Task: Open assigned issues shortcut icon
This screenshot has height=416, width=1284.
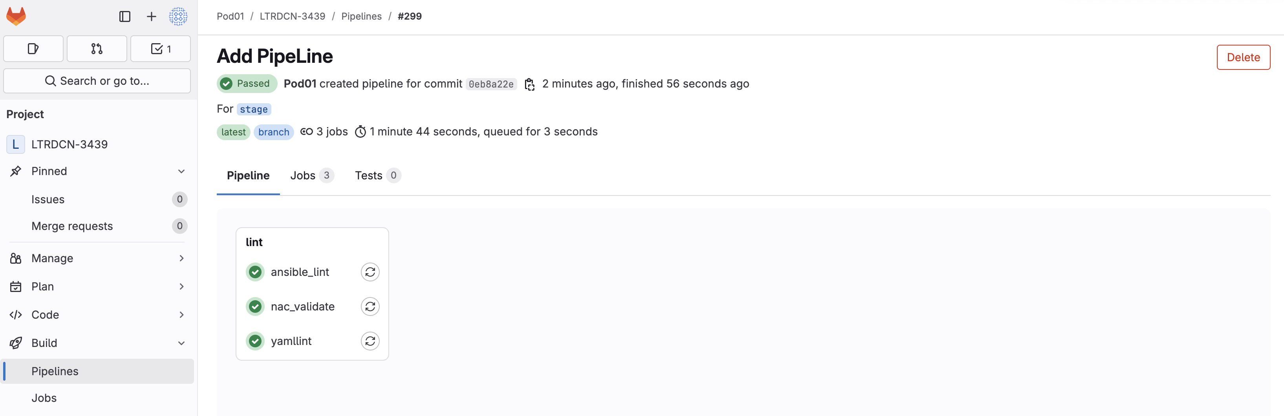Action: pyautogui.click(x=33, y=49)
